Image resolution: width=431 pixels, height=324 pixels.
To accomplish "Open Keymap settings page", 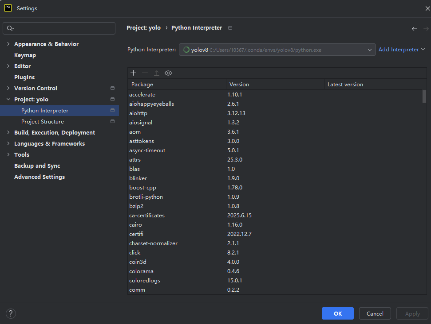I will point(25,55).
